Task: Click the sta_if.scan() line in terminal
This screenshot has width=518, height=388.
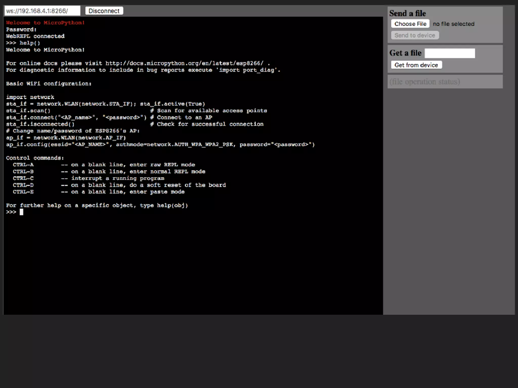Action: 28,111
